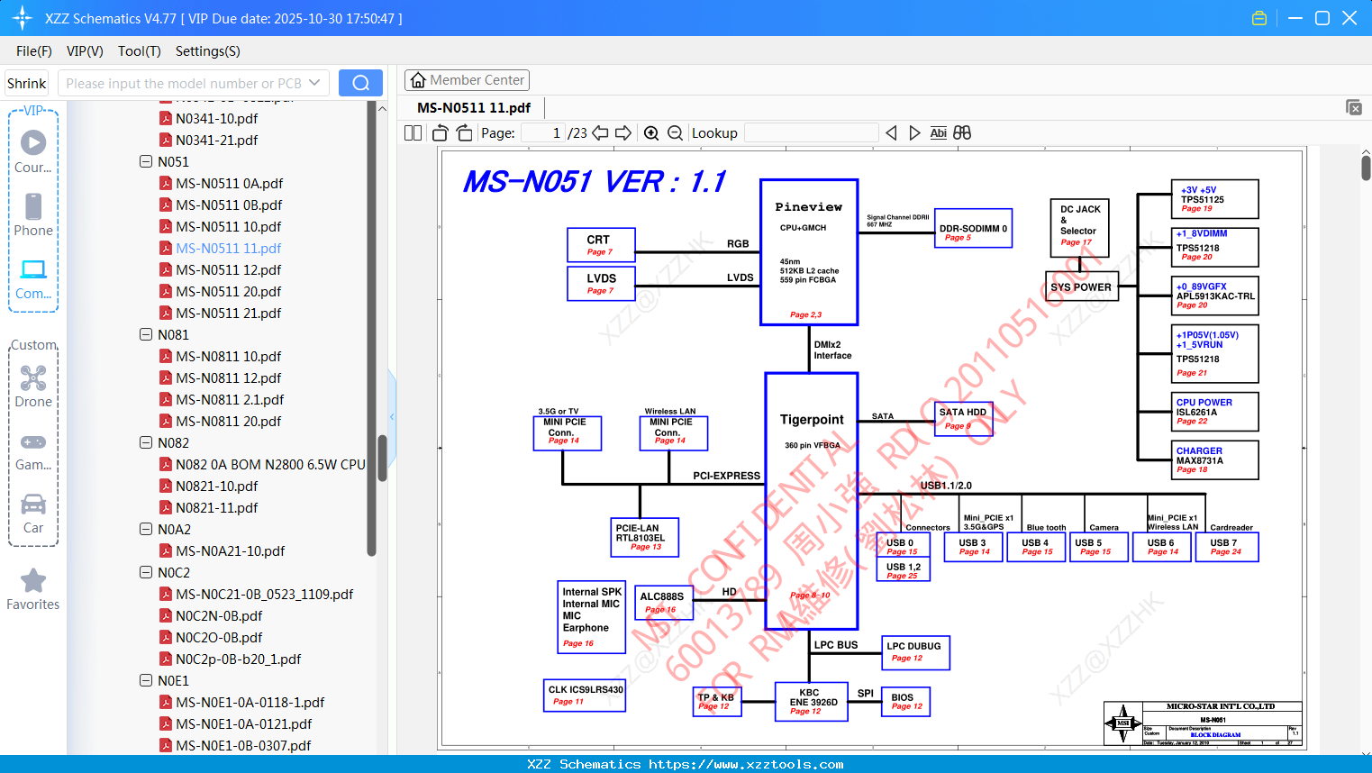Open the Settings(S) menu
The height and width of the screenshot is (773, 1372).
click(x=208, y=51)
